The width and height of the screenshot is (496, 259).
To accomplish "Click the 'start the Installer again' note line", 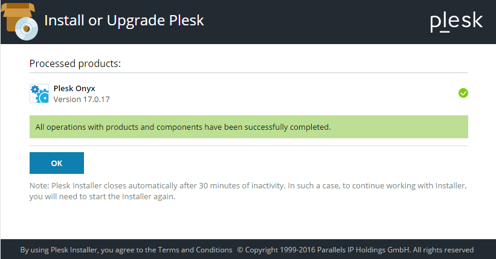I will point(103,196).
